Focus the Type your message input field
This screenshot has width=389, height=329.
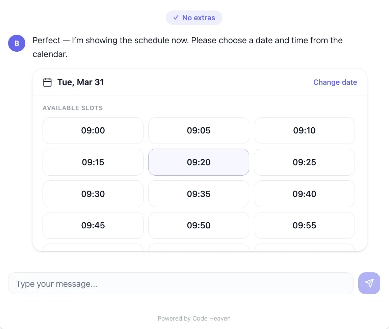[181, 283]
